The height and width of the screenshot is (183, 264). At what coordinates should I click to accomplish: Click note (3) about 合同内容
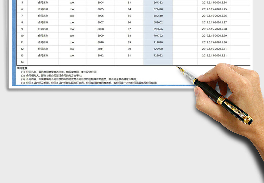point(79,79)
